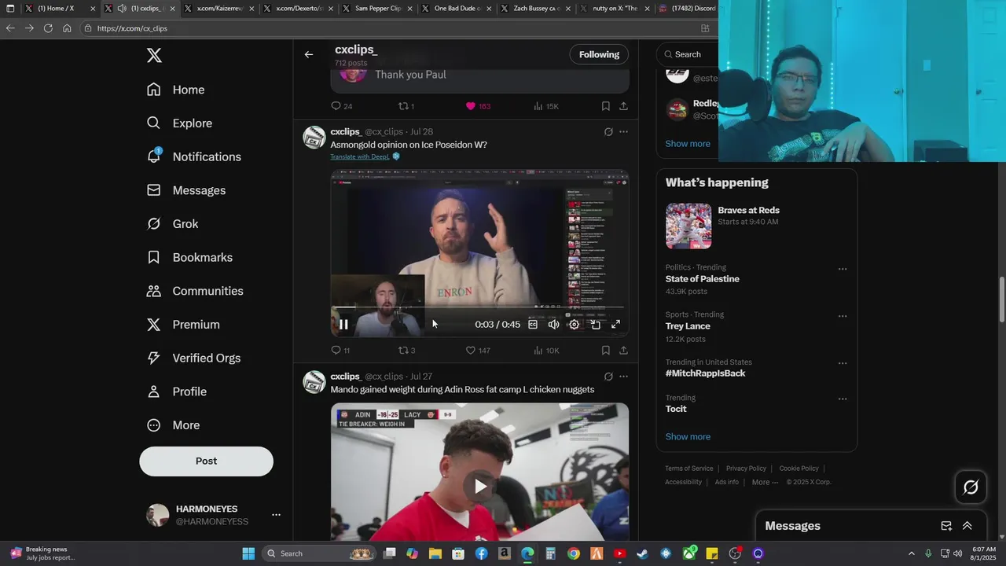The width and height of the screenshot is (1006, 566).
Task: Pause the Asmongold video
Action: click(343, 325)
